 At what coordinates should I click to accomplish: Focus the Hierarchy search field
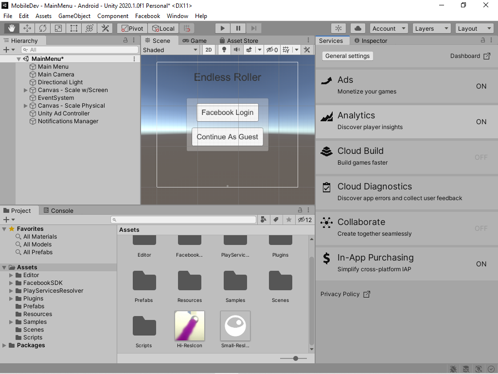coord(80,50)
